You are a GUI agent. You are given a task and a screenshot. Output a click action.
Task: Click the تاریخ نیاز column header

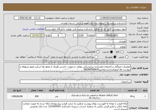17,90
